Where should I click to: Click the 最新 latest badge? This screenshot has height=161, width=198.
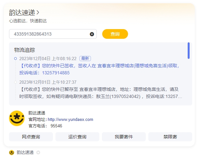tap(85, 59)
